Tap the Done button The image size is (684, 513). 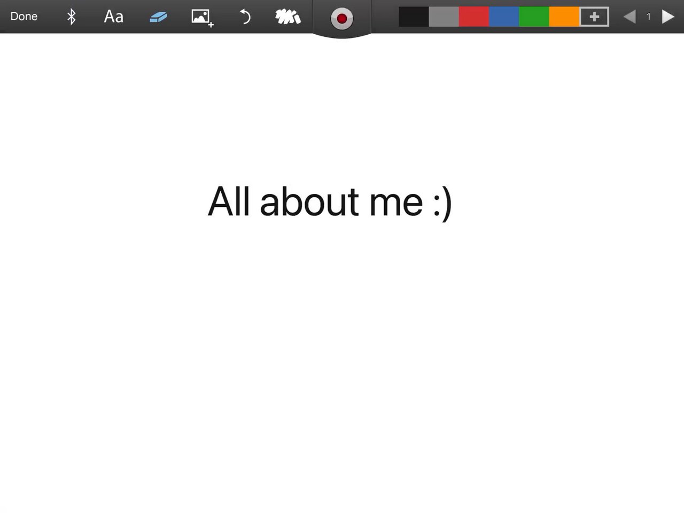coord(24,17)
